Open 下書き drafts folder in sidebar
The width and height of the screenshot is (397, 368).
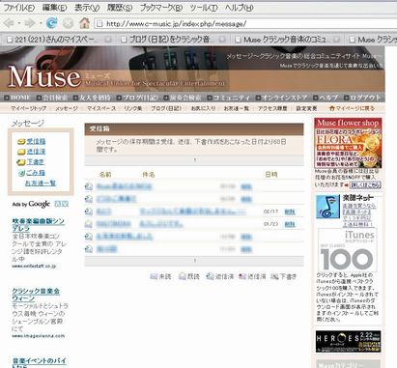(35, 162)
